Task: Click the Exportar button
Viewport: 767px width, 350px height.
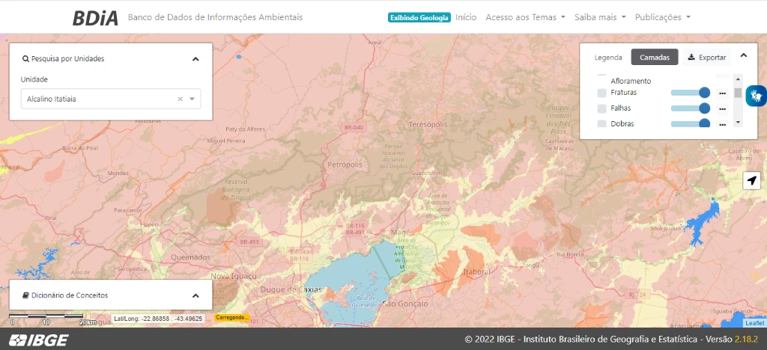Action: (707, 57)
